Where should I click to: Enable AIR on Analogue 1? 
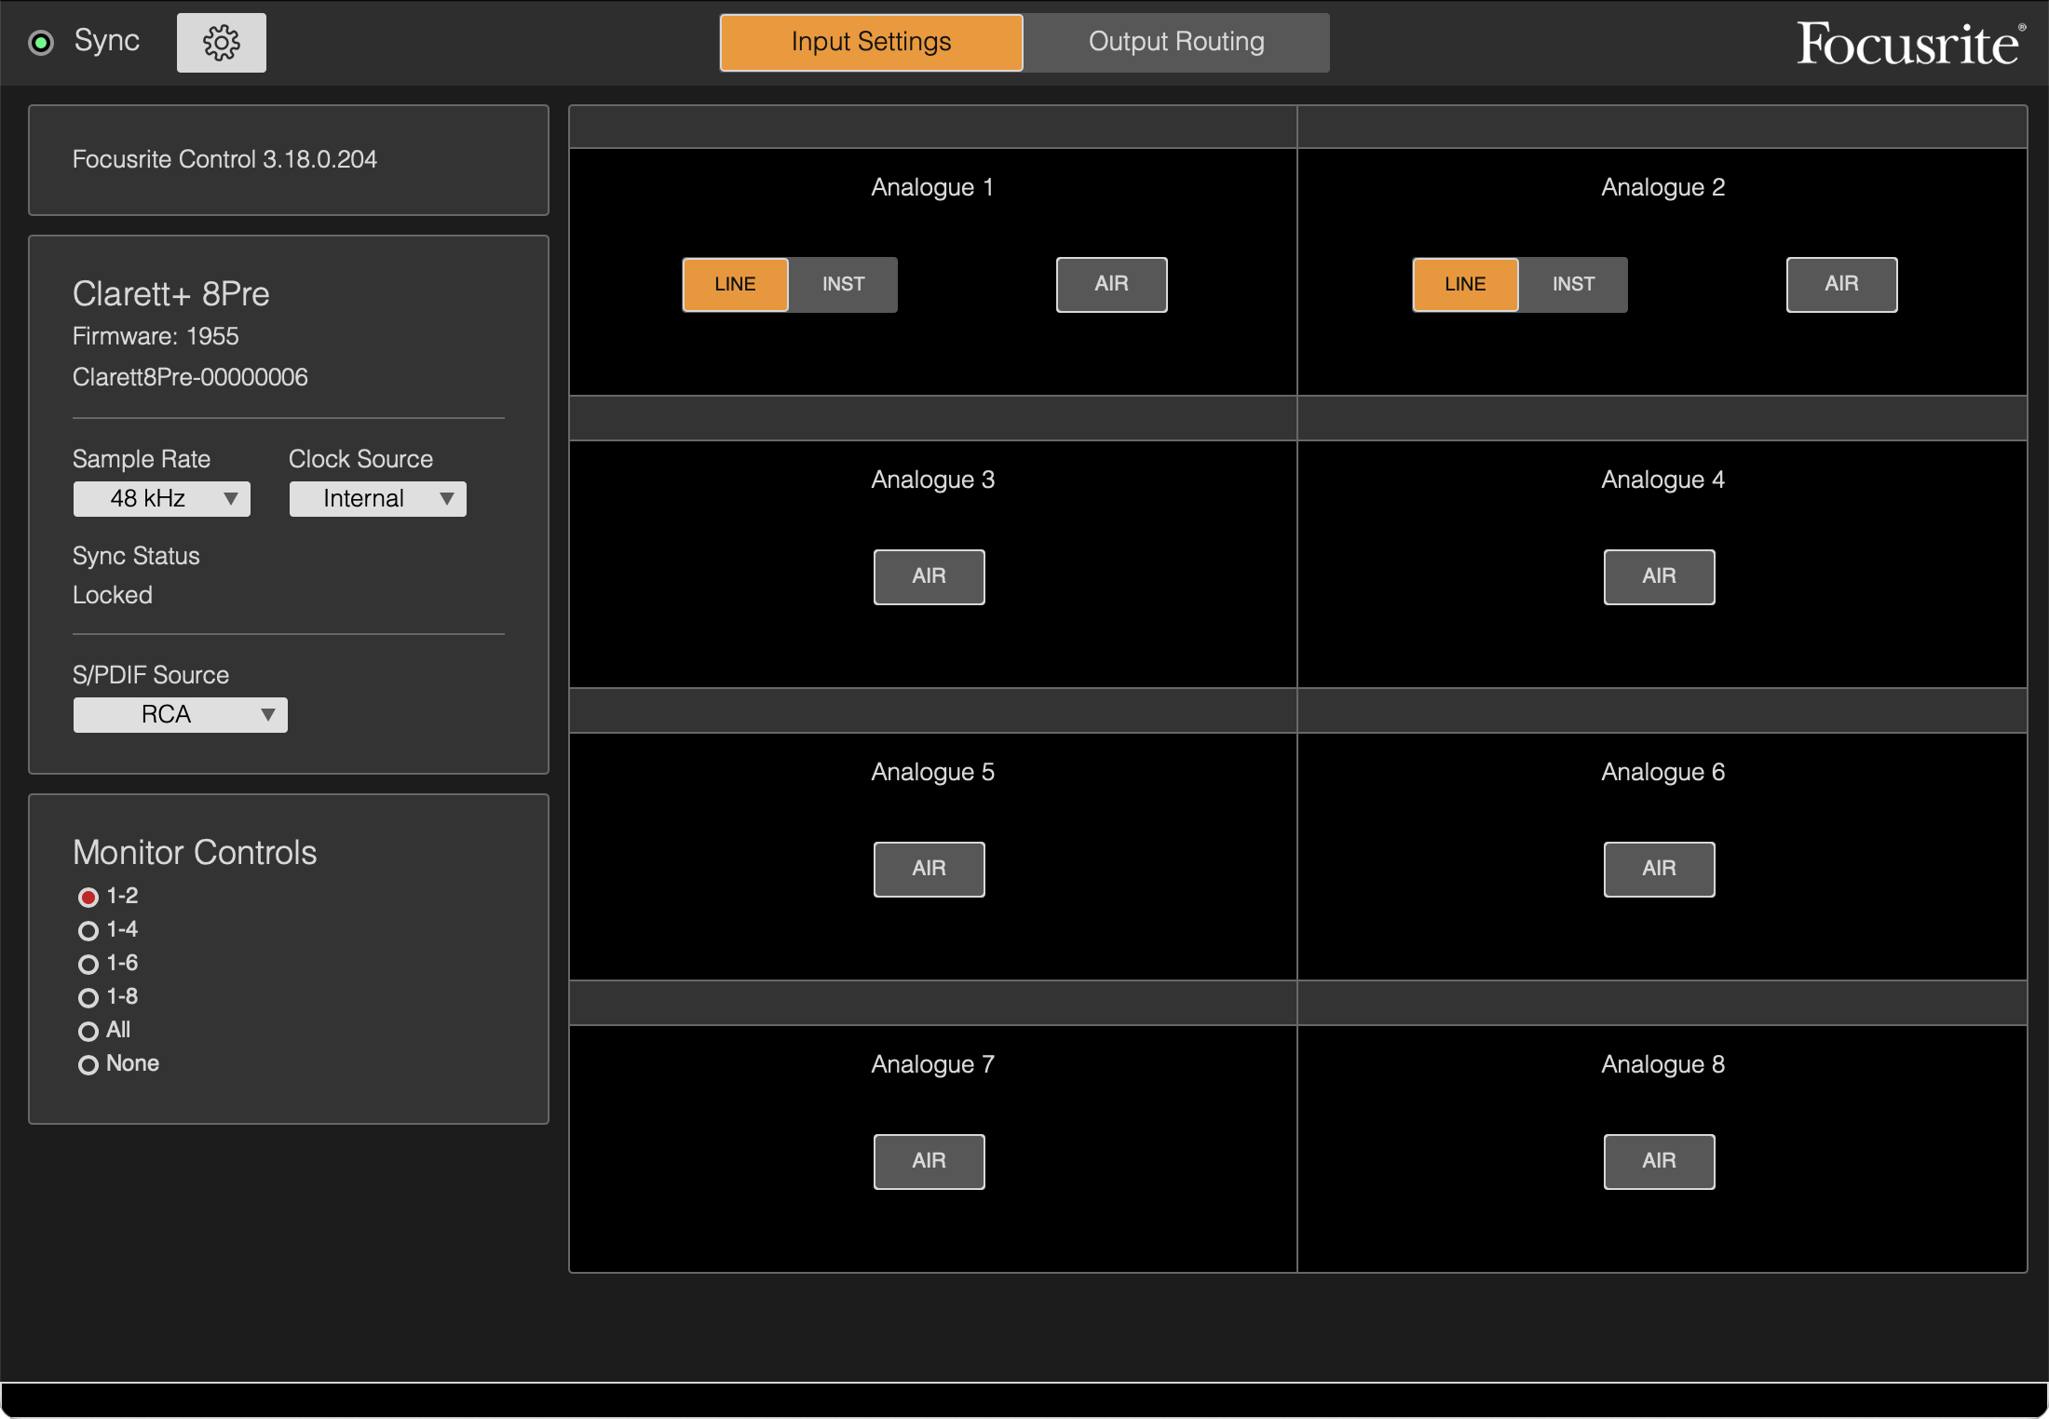coord(1112,285)
